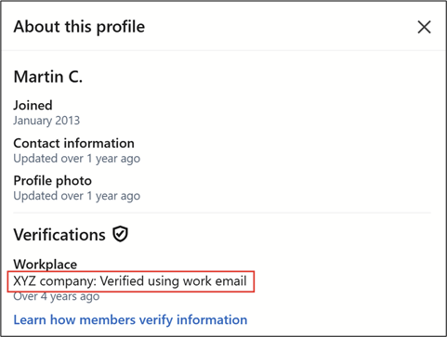Viewport: 447px width, 337px height.
Task: Close the About this profile dialog
Action: point(424,27)
